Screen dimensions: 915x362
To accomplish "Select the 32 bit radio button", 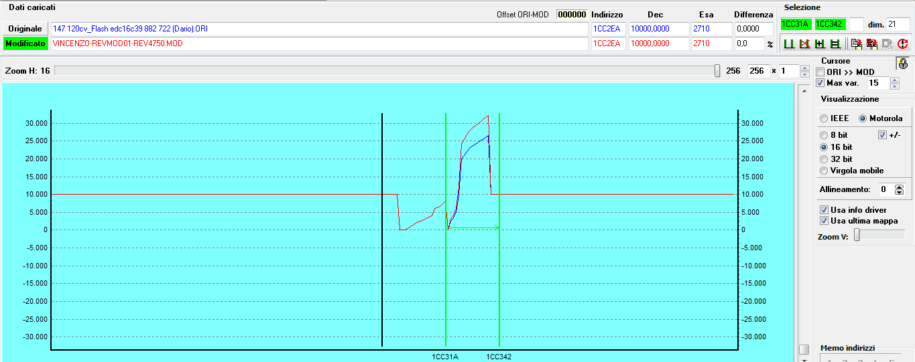I will click(x=824, y=159).
